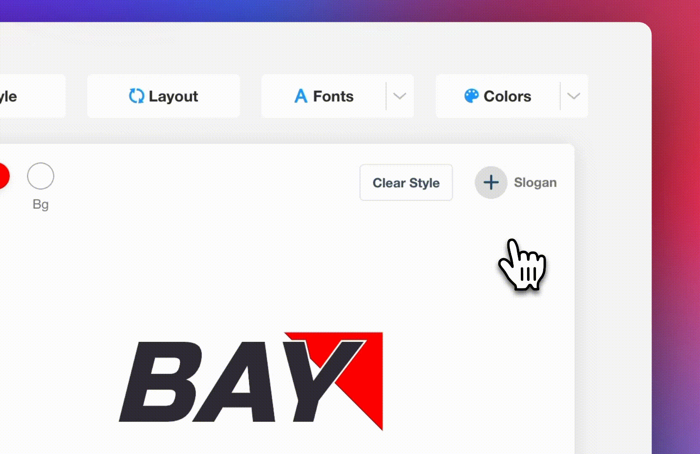Click the letter B in logo

coord(160,381)
